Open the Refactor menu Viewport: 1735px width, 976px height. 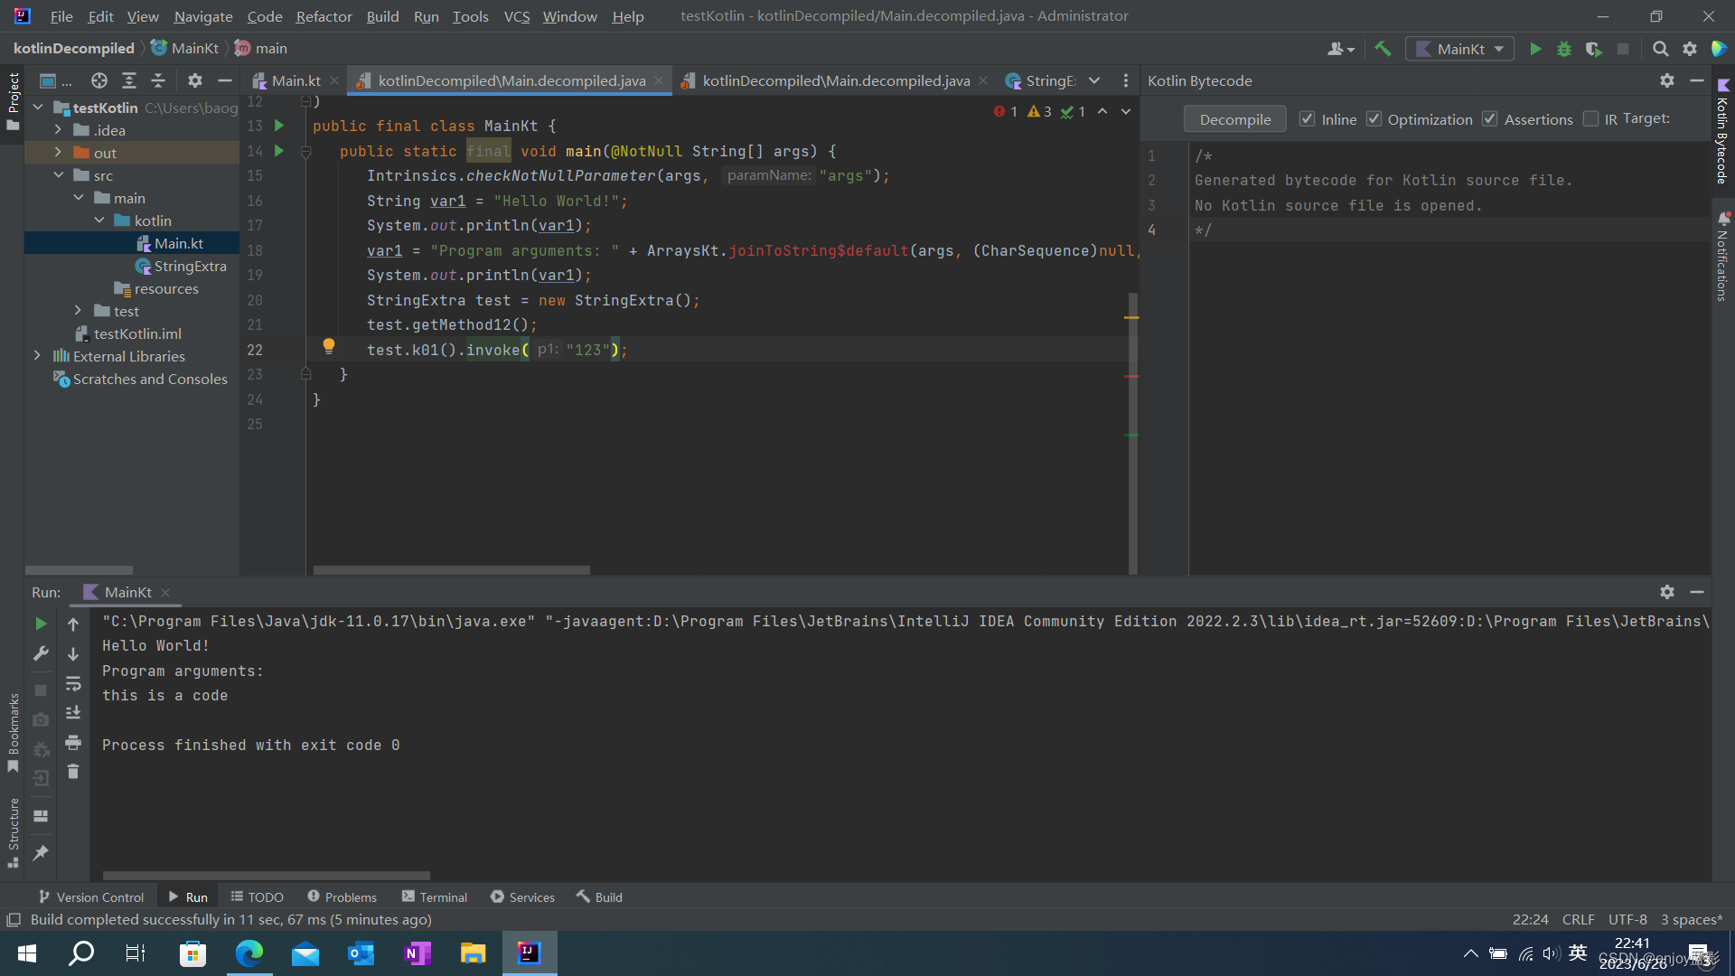324,16
